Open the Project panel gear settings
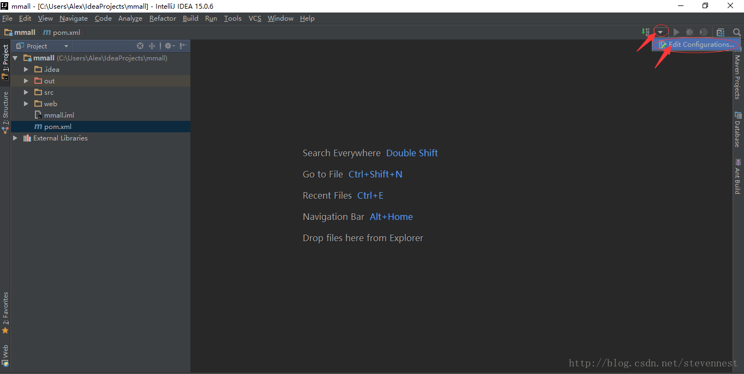Viewport: 744px width, 374px height. click(x=169, y=46)
